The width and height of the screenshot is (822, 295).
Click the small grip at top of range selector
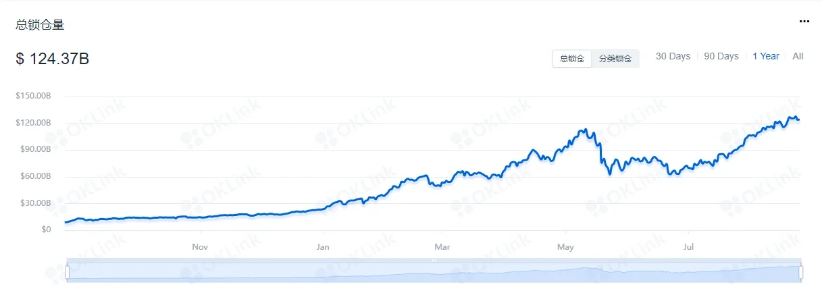tap(434, 260)
